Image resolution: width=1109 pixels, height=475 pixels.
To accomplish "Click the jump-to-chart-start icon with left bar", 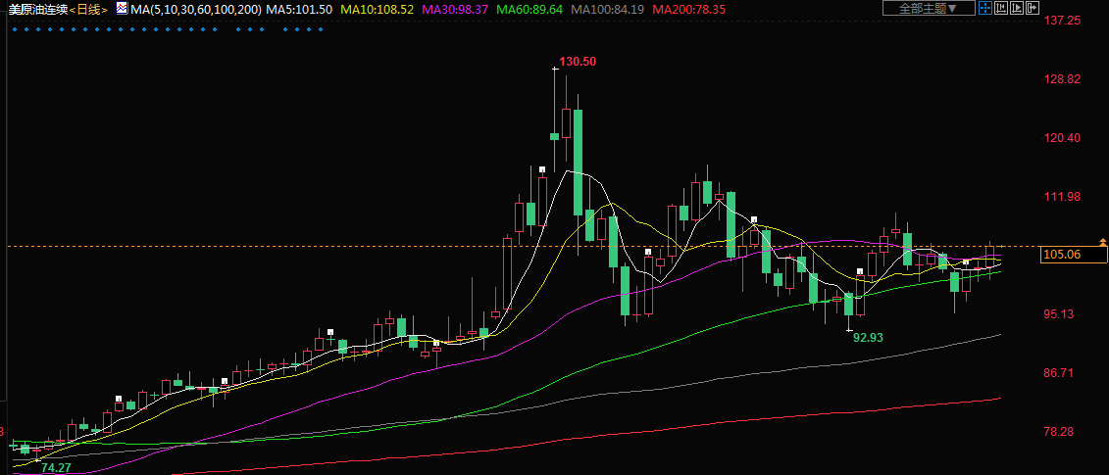I will tap(1000, 9).
